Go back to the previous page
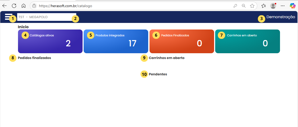Viewport: 298px width, 127px height. click(4, 6)
